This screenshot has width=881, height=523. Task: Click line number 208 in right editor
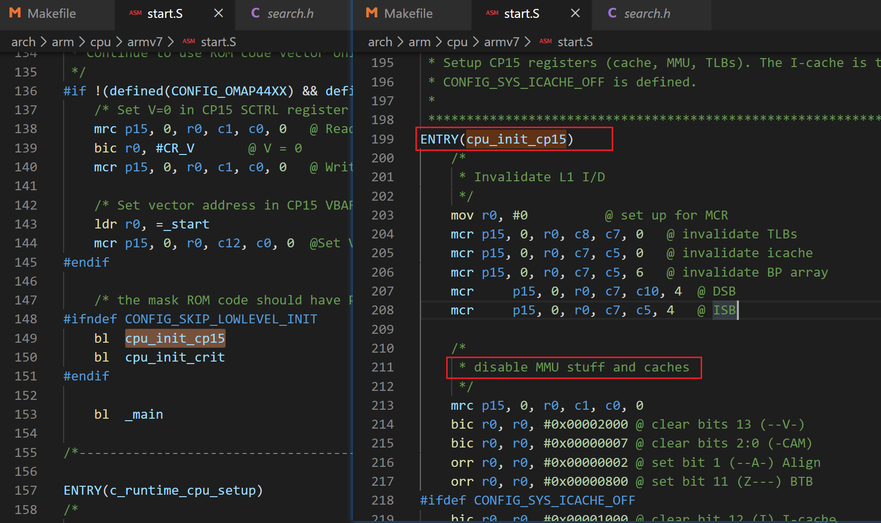(x=383, y=310)
